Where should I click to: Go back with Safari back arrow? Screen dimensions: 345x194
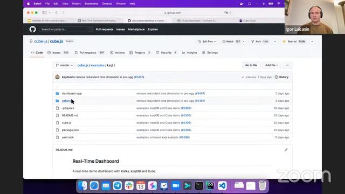(56, 12)
